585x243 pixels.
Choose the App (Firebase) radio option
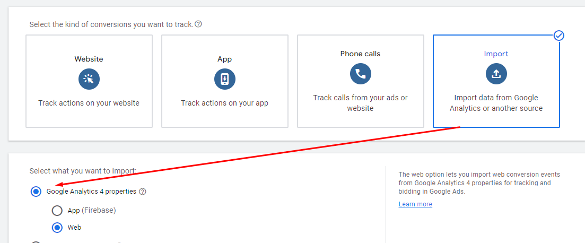pos(57,211)
